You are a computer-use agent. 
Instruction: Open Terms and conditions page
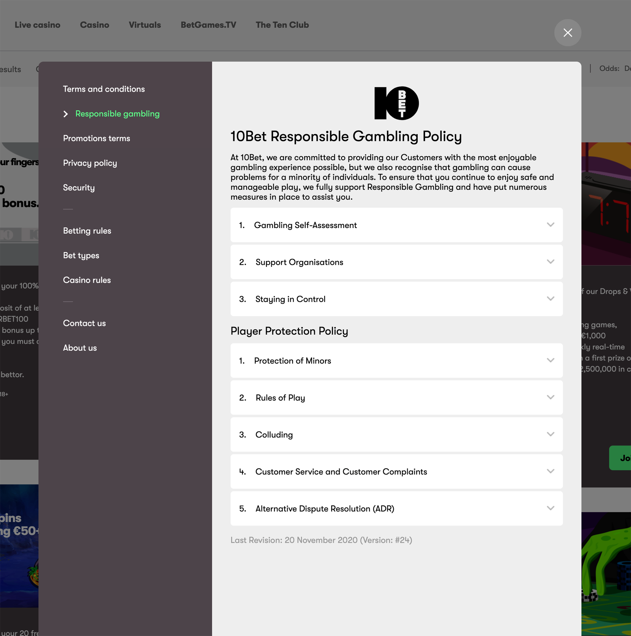104,89
